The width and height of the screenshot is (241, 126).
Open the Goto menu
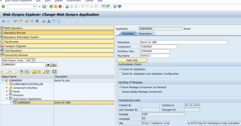tap(47, 1)
